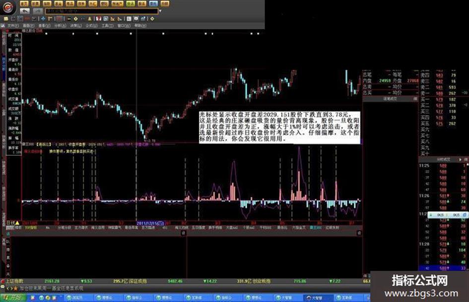Open the 查看(V) menu
The height and width of the screenshot is (302, 469).
[x=44, y=25]
